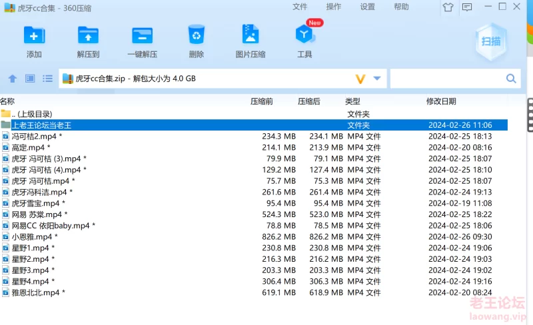Open the 设置 menu
Viewport: 533px width, 325px height.
(368, 7)
